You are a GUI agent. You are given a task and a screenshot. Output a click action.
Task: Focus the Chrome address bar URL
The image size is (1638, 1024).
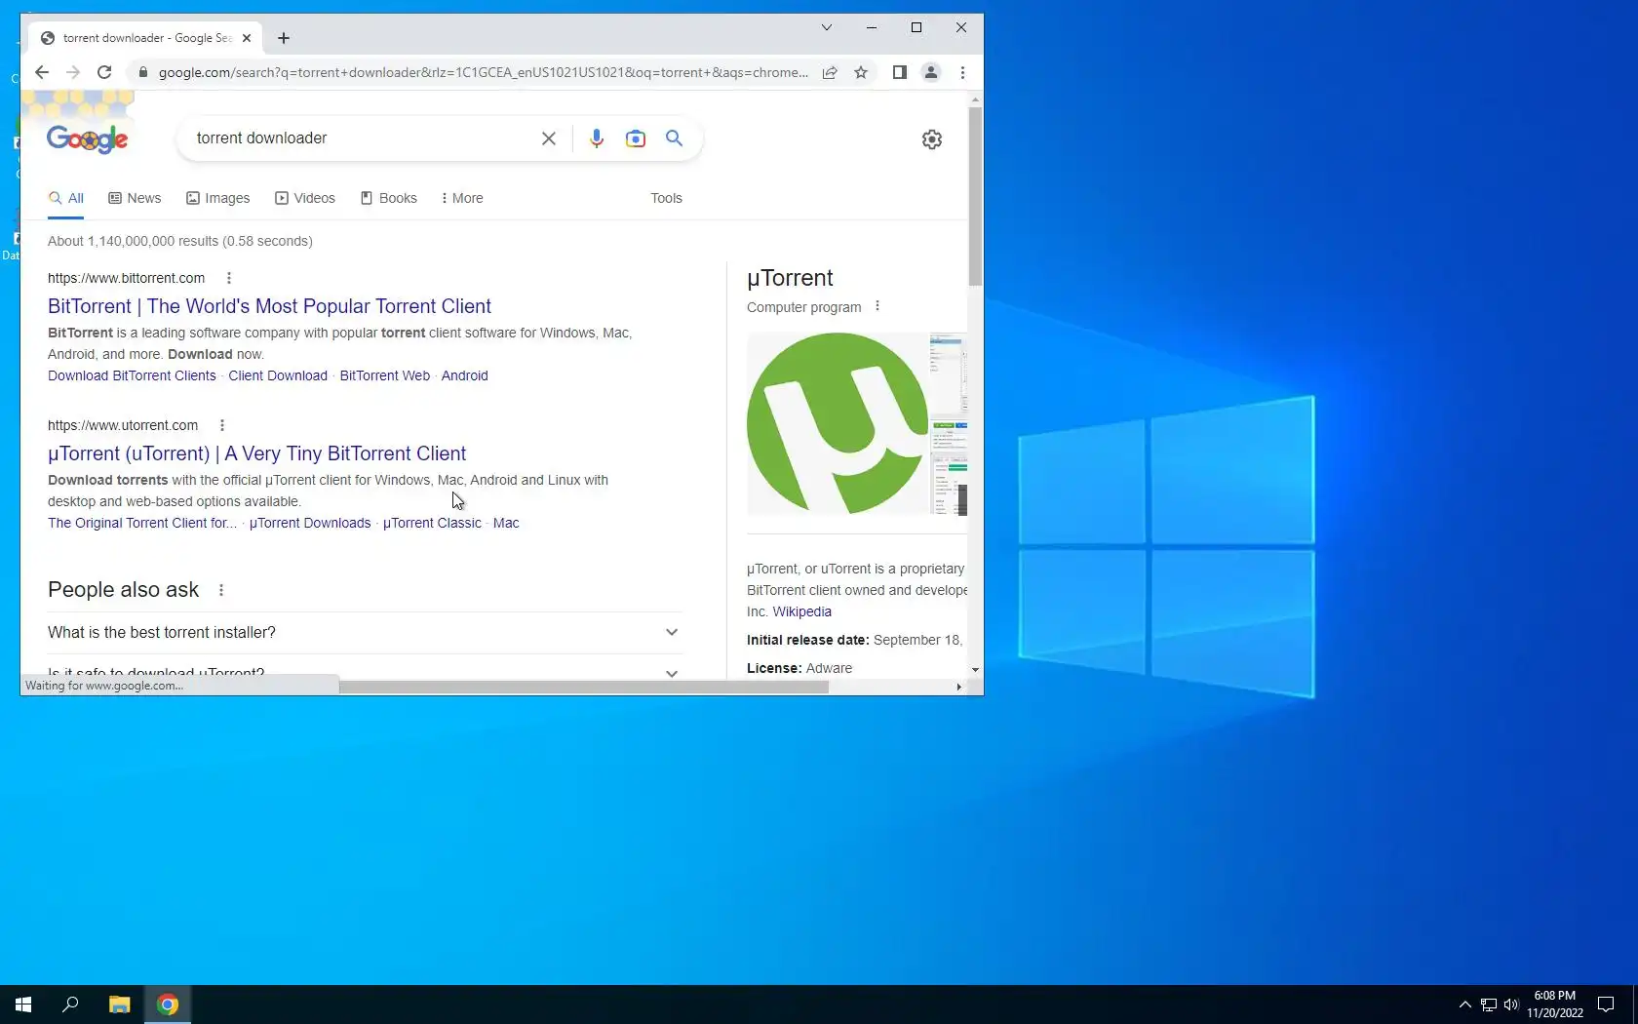(484, 72)
